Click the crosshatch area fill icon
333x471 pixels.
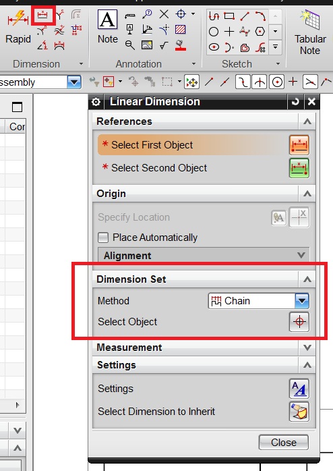(x=180, y=30)
